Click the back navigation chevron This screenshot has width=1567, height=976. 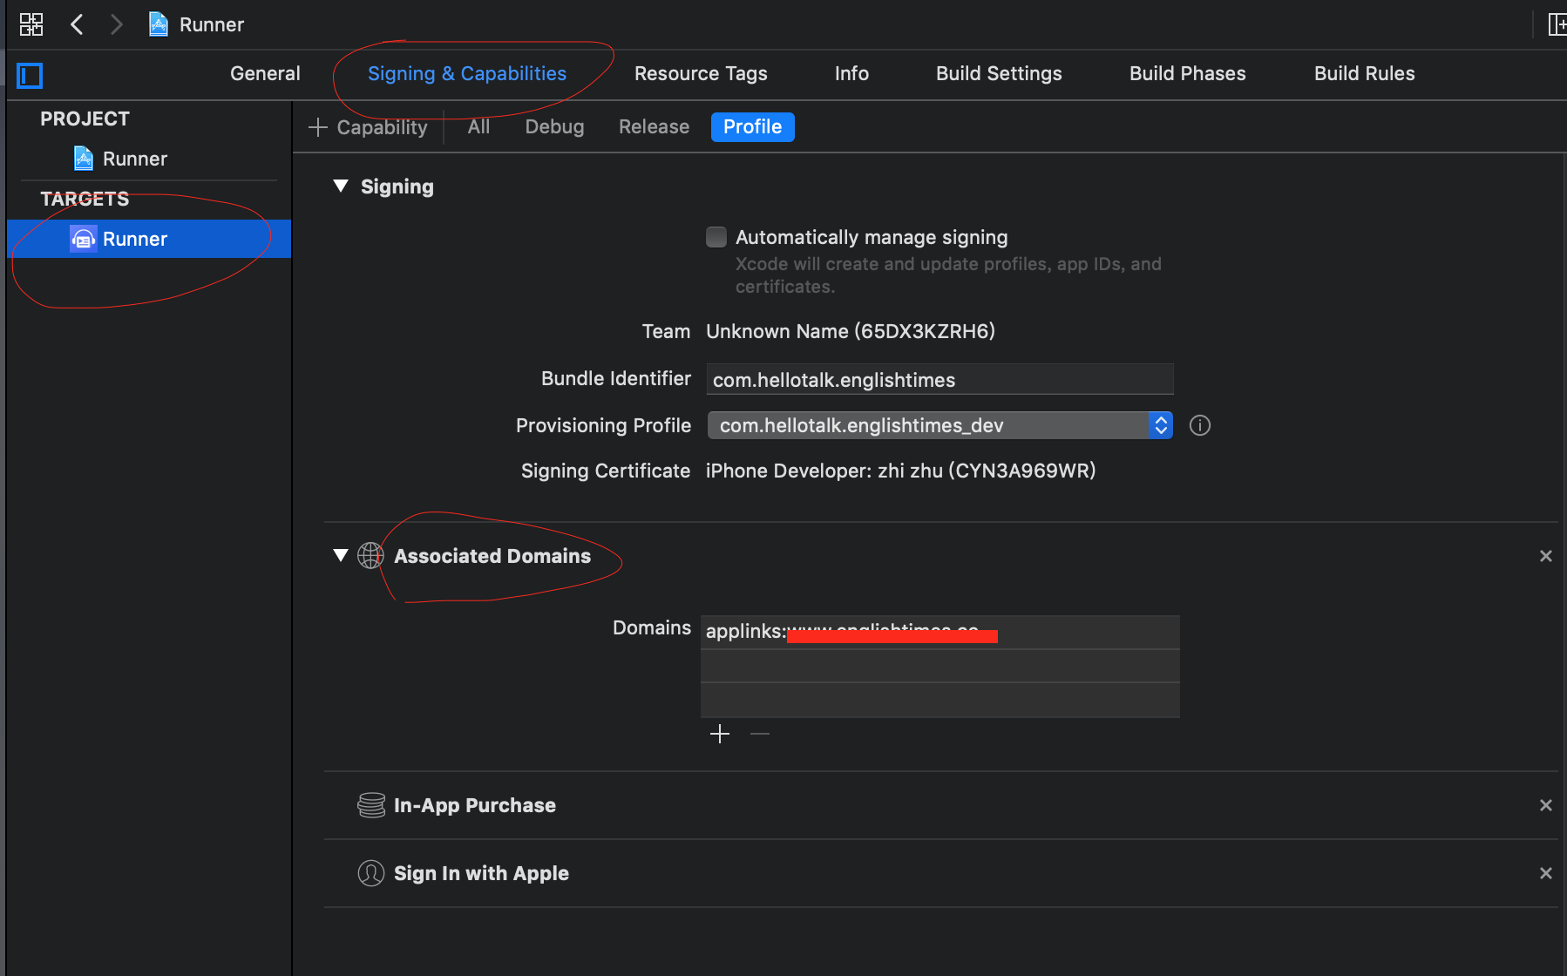(x=77, y=24)
